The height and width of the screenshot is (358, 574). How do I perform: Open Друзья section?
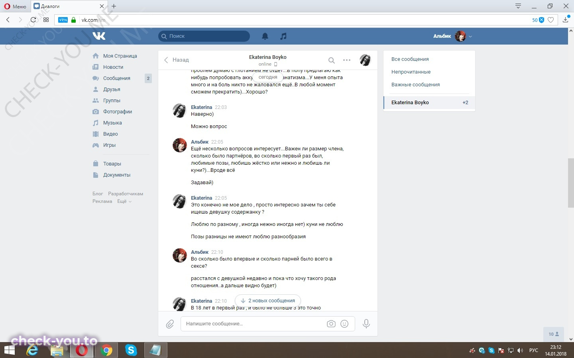[x=112, y=89]
